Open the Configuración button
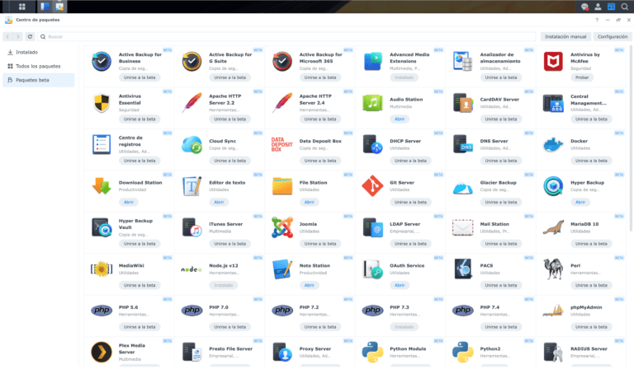This screenshot has width=634, height=369. point(613,36)
